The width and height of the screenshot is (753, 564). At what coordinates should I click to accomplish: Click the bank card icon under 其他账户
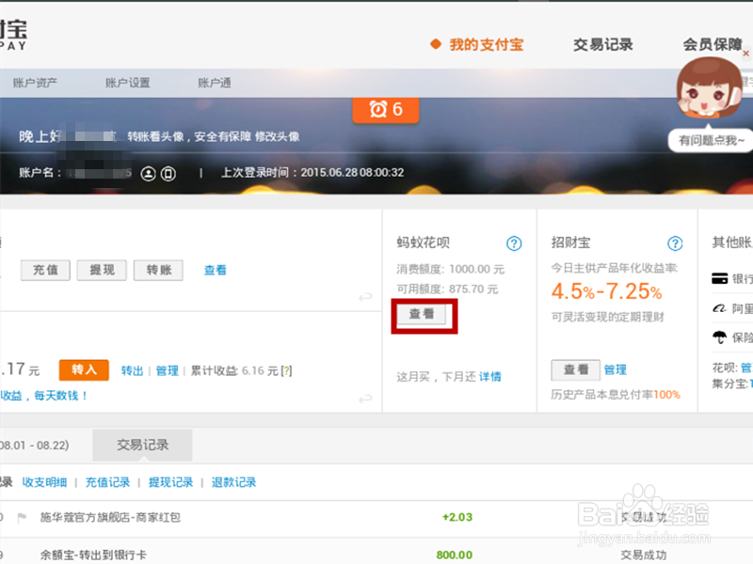(719, 278)
